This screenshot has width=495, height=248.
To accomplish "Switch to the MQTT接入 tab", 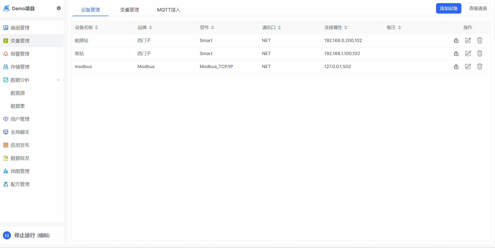I will (169, 10).
